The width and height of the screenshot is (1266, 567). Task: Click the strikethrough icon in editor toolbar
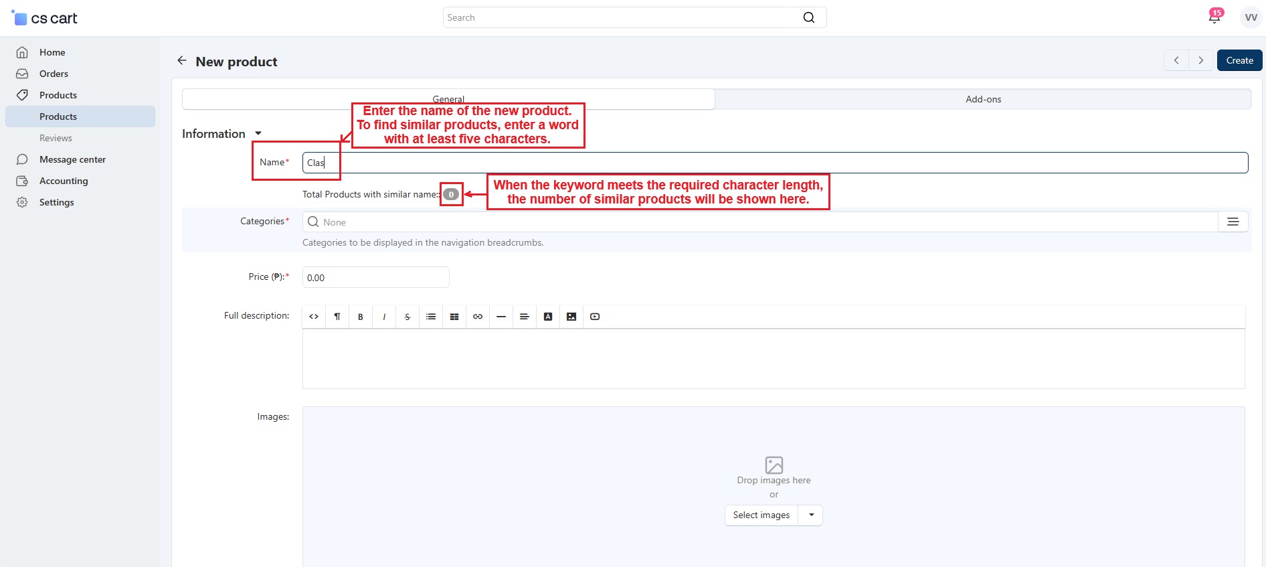pyautogui.click(x=408, y=317)
